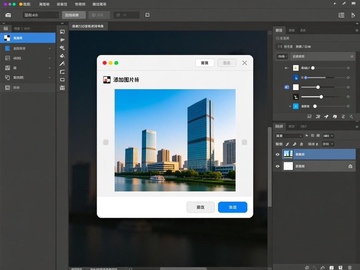This screenshot has width=360, height=270.
Task: Select the Paint Bucket tool
Action: tap(62, 56)
